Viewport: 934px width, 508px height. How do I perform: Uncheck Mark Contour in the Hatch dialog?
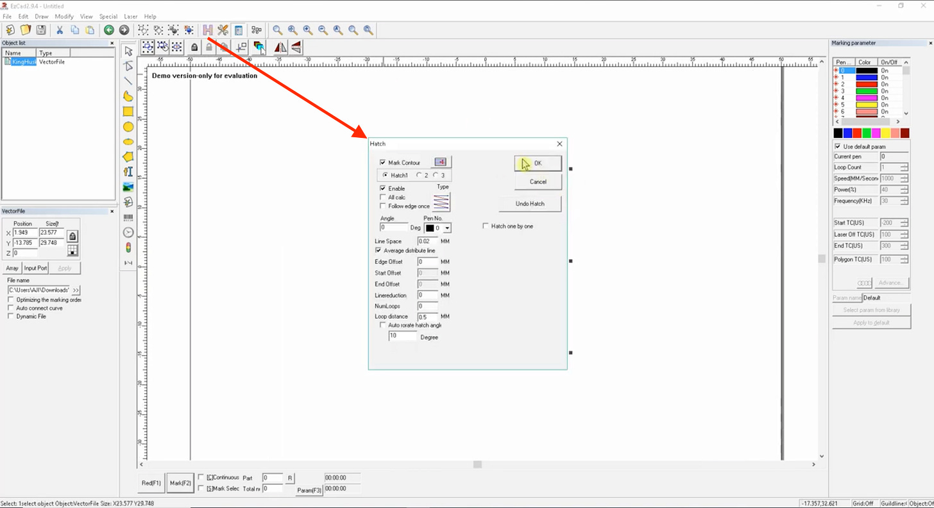pyautogui.click(x=382, y=162)
